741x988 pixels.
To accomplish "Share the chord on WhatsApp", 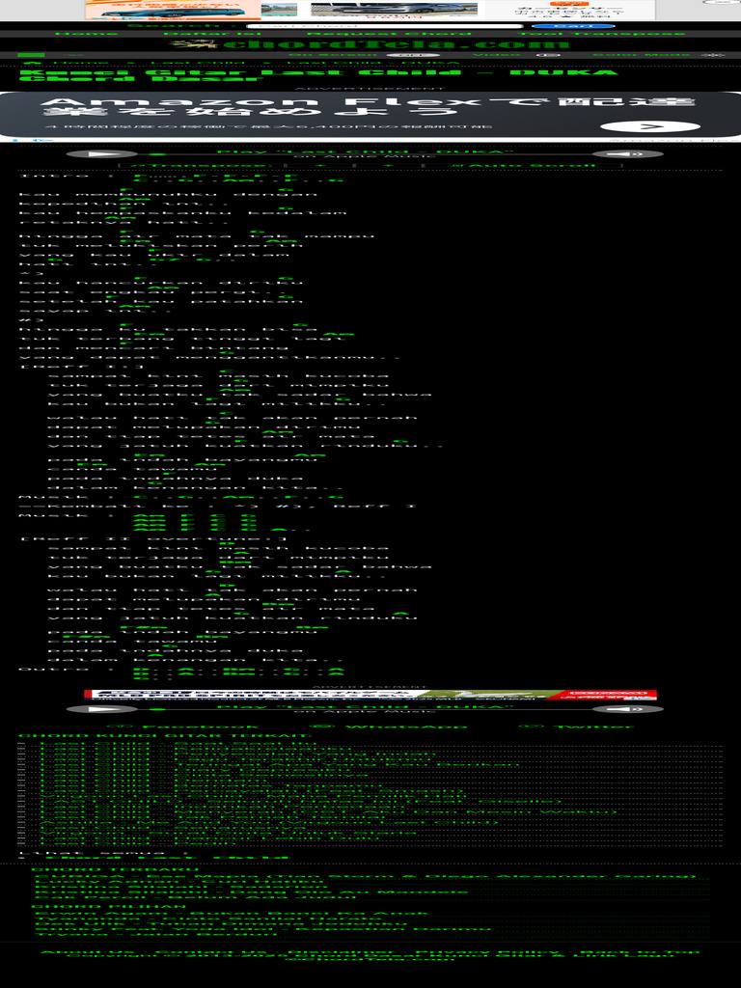I will [x=389, y=727].
